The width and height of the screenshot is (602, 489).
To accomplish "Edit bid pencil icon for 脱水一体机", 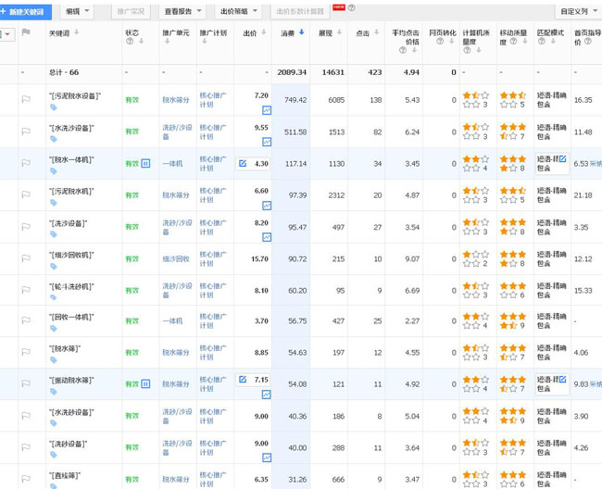I will point(243,164).
